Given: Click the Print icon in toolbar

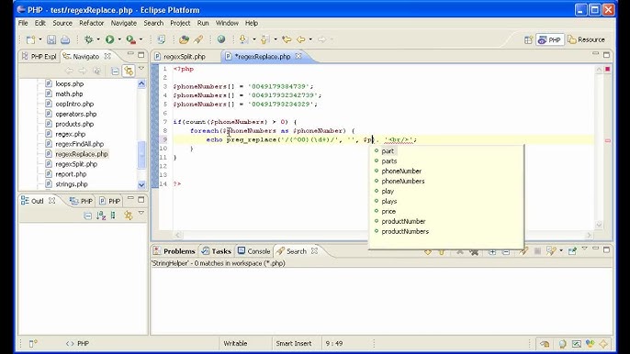Looking at the screenshot, I should click(x=65, y=39).
